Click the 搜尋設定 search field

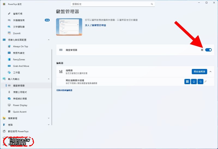coord(113,4)
